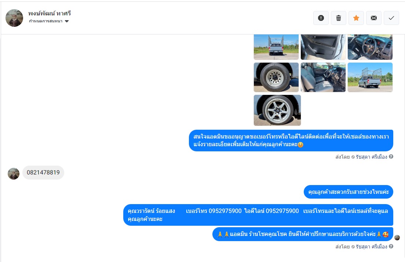Open side-angle truck with cage photo

point(370,77)
